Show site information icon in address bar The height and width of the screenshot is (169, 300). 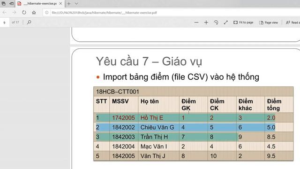pyautogui.click(x=47, y=13)
